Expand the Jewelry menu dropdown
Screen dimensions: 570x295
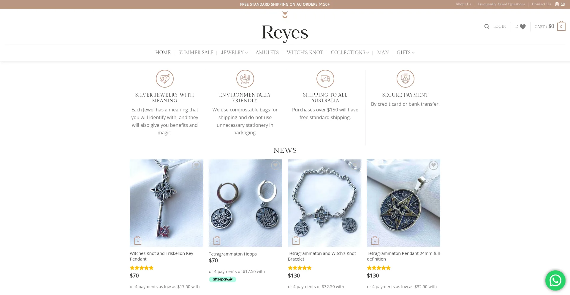point(234,53)
